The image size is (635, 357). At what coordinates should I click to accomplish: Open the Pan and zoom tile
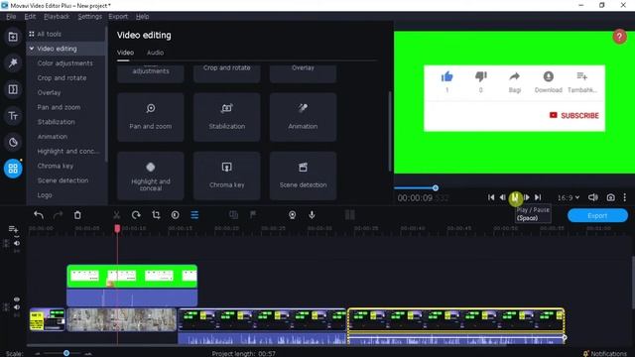click(x=151, y=117)
